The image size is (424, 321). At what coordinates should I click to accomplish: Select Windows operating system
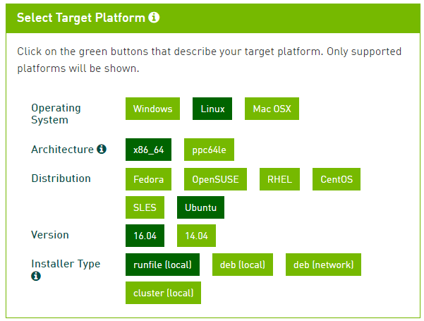coord(152,109)
